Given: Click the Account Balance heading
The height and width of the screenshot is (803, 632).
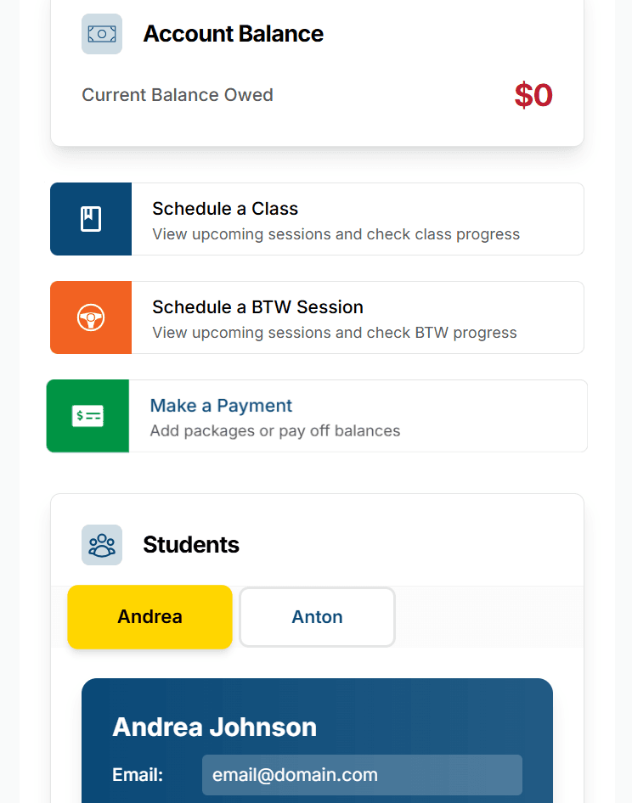Looking at the screenshot, I should (233, 34).
